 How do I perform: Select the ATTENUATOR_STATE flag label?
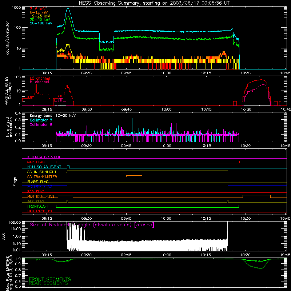[44, 157]
